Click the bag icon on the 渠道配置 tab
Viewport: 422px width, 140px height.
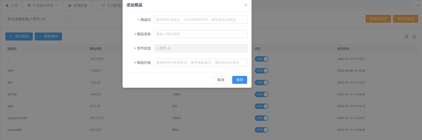pyautogui.click(x=69, y=6)
